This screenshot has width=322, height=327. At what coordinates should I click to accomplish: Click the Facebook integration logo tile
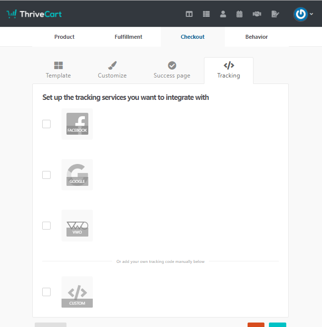coord(77,124)
